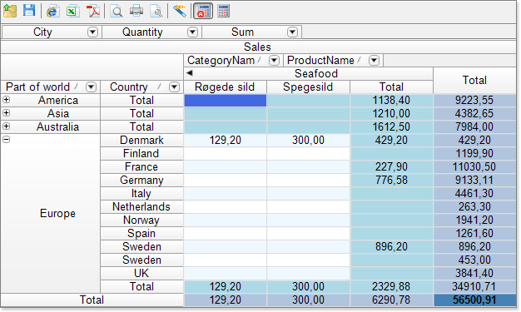
Task: Select the Spain row header
Action: click(141, 233)
